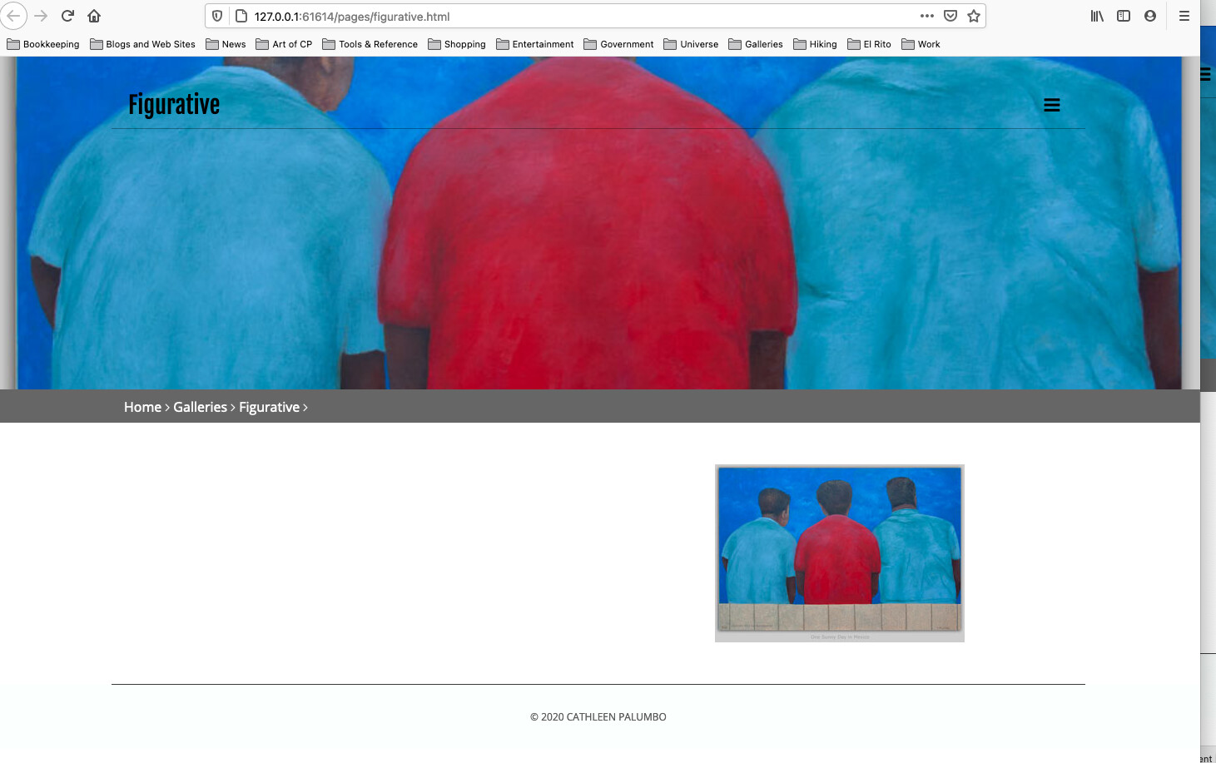Open Work bookmarks folder
Screen dimensions: 1216x763
click(921, 44)
